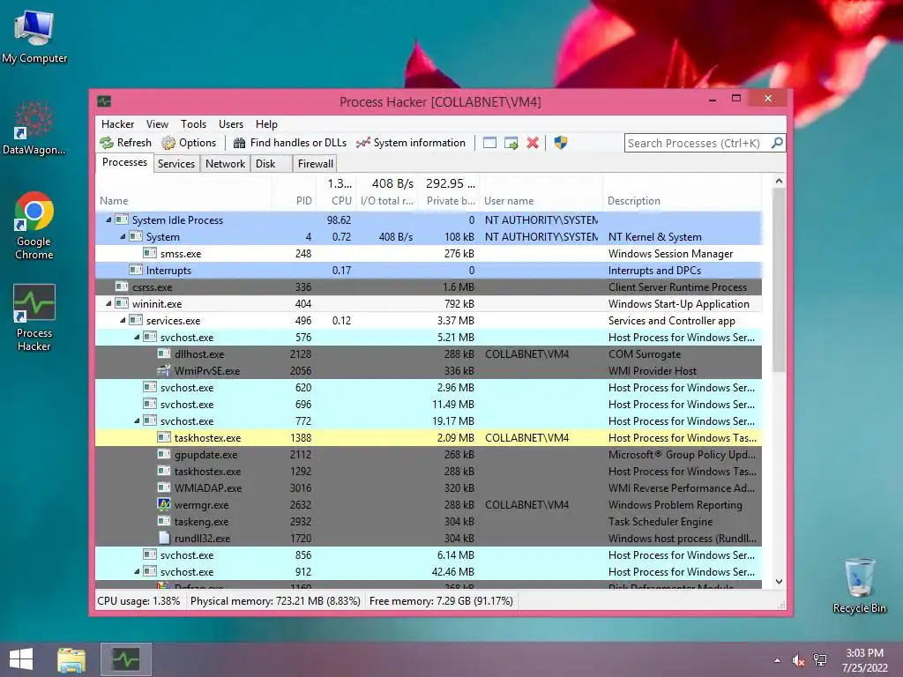This screenshot has width=903, height=677.
Task: Switch to the Services tab
Action: tap(176, 164)
